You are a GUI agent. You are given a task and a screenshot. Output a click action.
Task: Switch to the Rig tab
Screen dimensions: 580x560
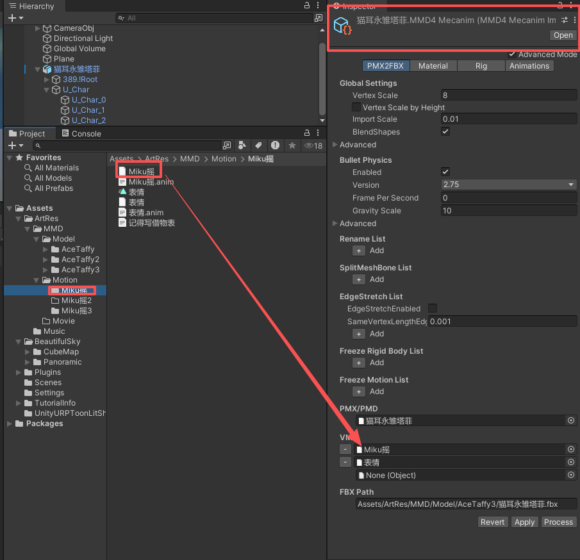[x=481, y=66]
